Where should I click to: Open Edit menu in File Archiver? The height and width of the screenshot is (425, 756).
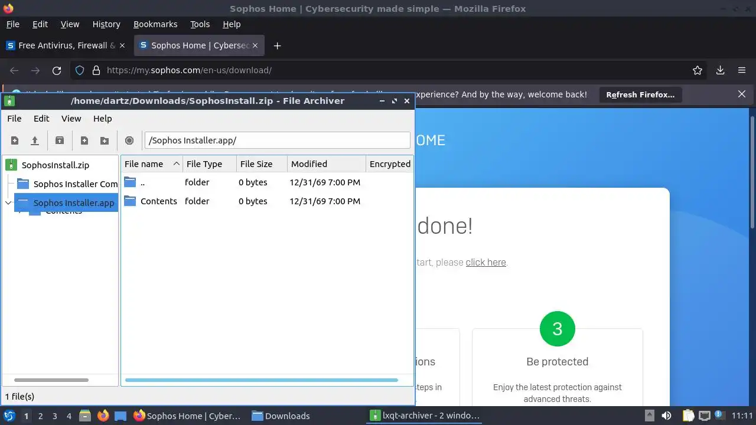[41, 118]
